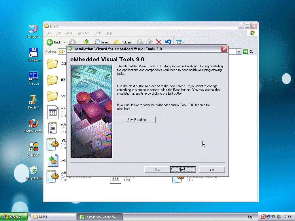Click the EN language indicator
The image size is (295, 221).
pos(250,217)
